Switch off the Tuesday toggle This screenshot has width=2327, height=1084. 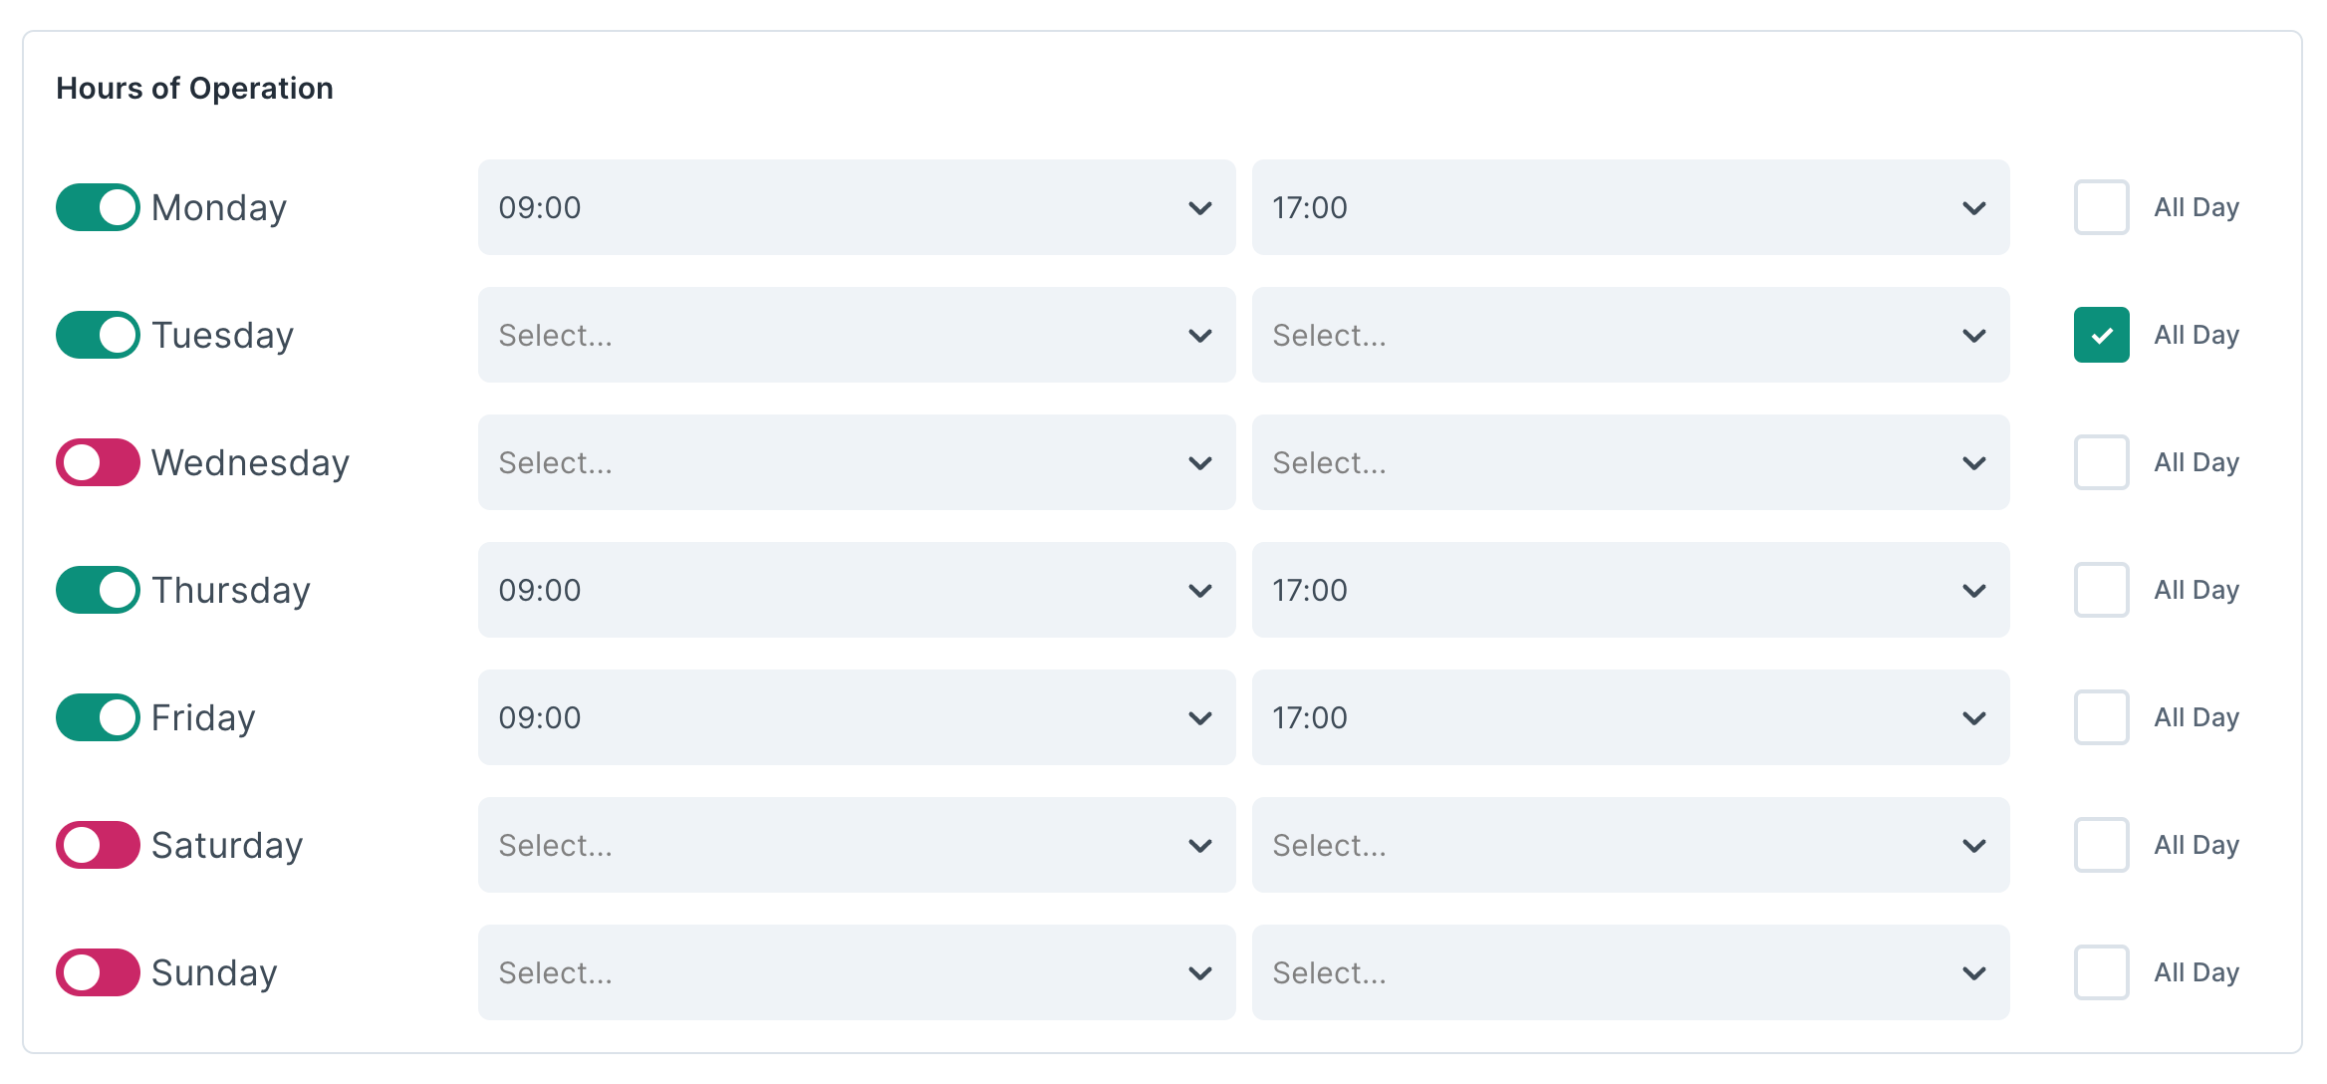(97, 335)
